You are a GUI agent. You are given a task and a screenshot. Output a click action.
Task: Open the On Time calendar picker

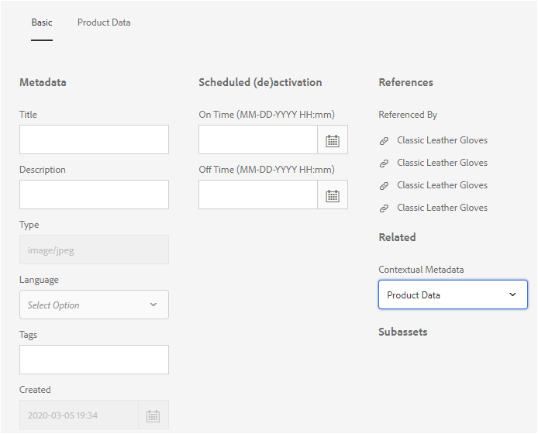click(333, 140)
